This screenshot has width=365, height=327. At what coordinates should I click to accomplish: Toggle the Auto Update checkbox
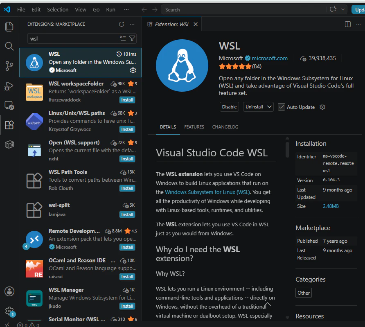click(x=282, y=107)
